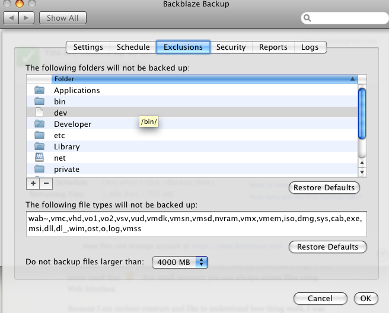The height and width of the screenshot is (313, 389).
Task: Select the Library row
Action: (x=192, y=146)
